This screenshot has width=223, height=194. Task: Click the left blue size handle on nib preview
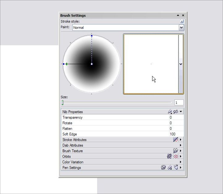coord(64,64)
